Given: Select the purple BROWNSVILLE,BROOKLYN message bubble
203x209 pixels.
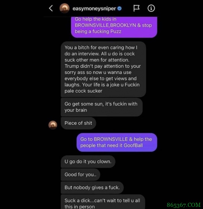Looking at the screenshot, I should (x=114, y=27).
